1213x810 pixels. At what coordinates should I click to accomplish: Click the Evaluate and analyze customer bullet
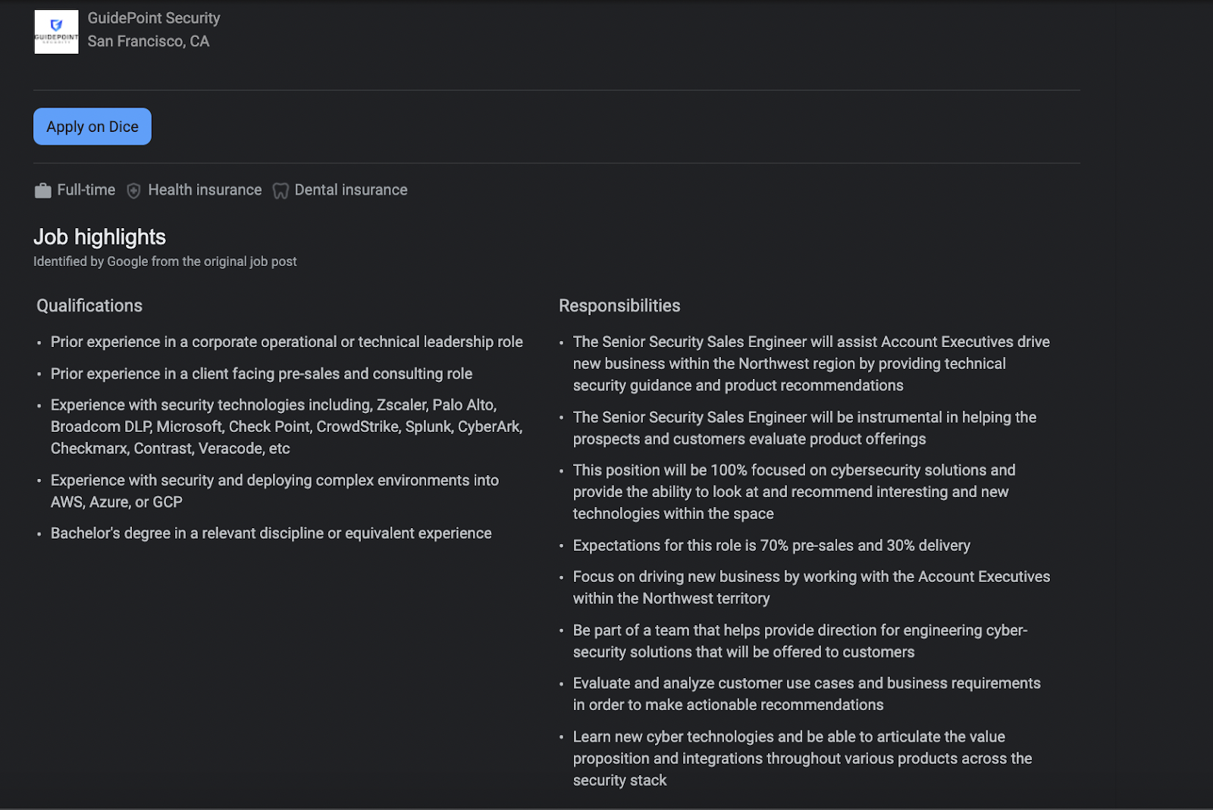coord(806,683)
